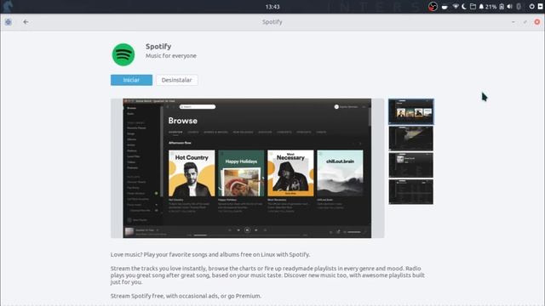
Task: Open notifications bell icon
Action: tap(481, 7)
